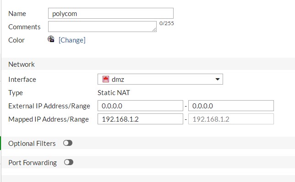Click the red dmz interface icon
This screenshot has height=182, width=295.
coord(106,79)
